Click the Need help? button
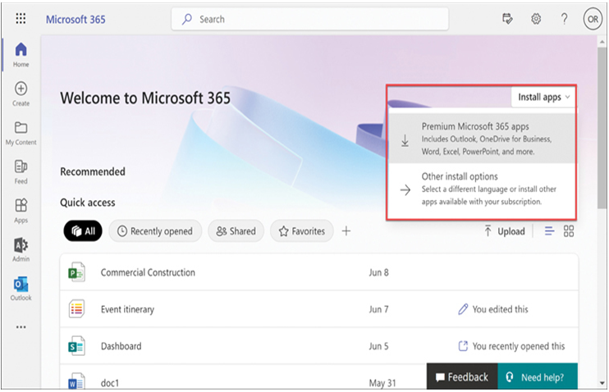The image size is (609, 392). (x=538, y=376)
